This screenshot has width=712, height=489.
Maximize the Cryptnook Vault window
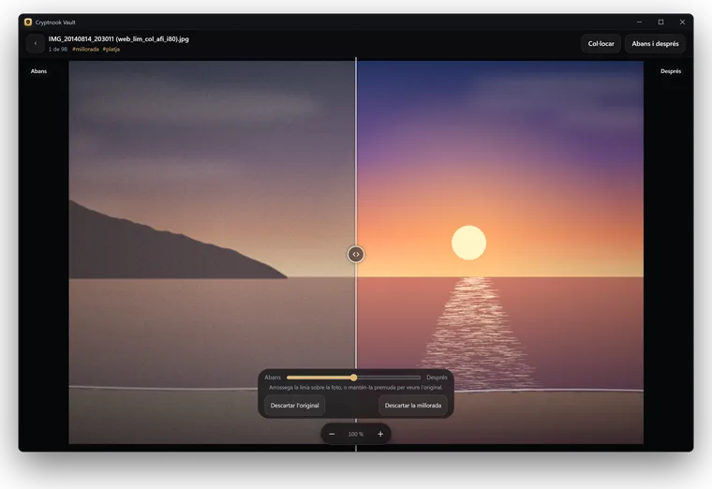pos(660,22)
